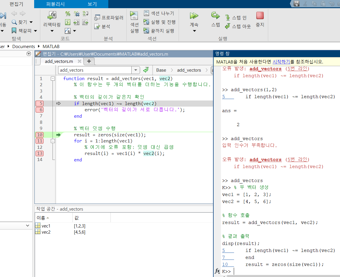The image size is (340, 277).
Task: Click the wrap comment icon
Action: pos(85,14)
